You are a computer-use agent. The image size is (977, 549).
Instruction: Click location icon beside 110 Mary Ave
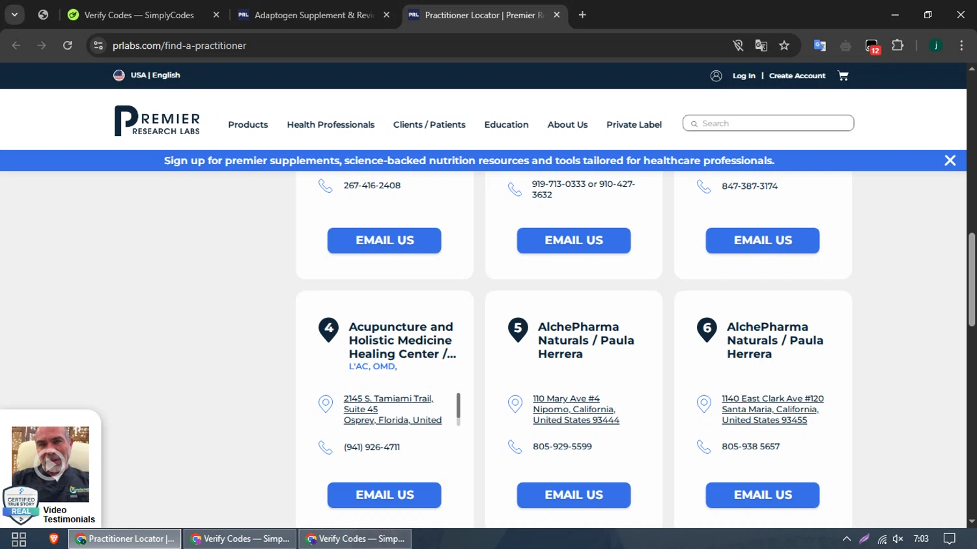click(515, 404)
